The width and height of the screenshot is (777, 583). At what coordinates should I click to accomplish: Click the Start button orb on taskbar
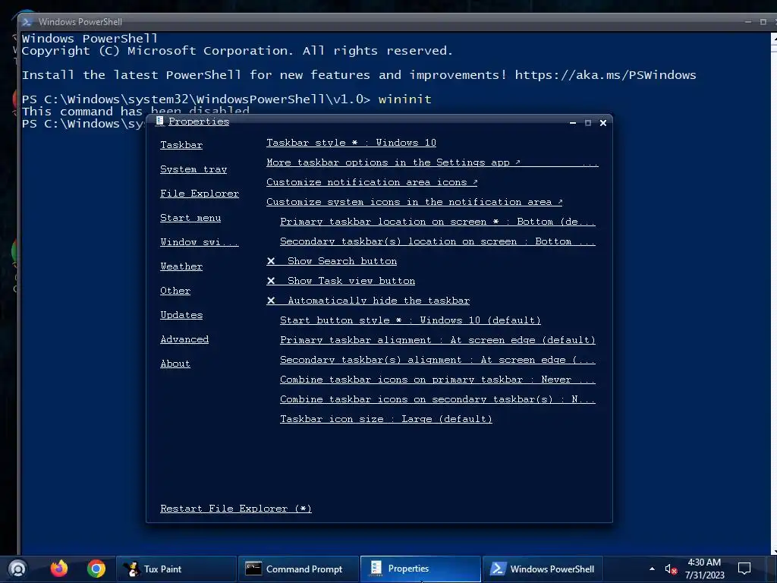tap(18, 569)
